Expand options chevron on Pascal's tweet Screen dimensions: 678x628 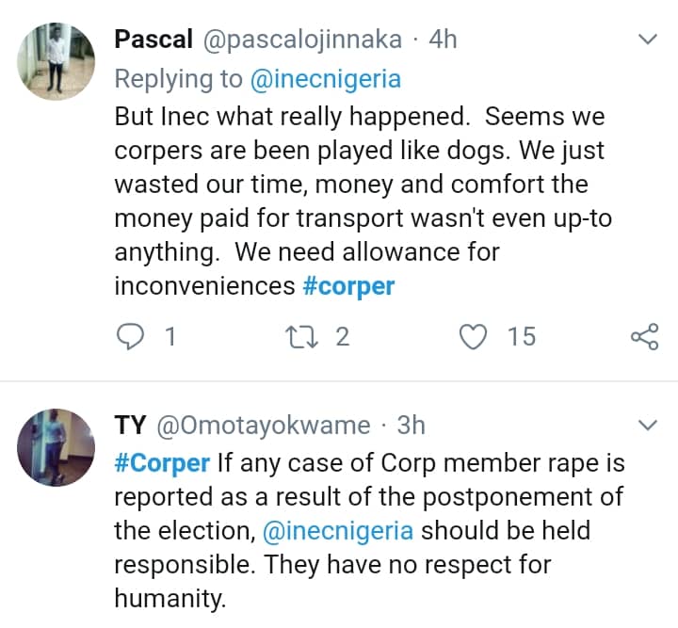[648, 40]
